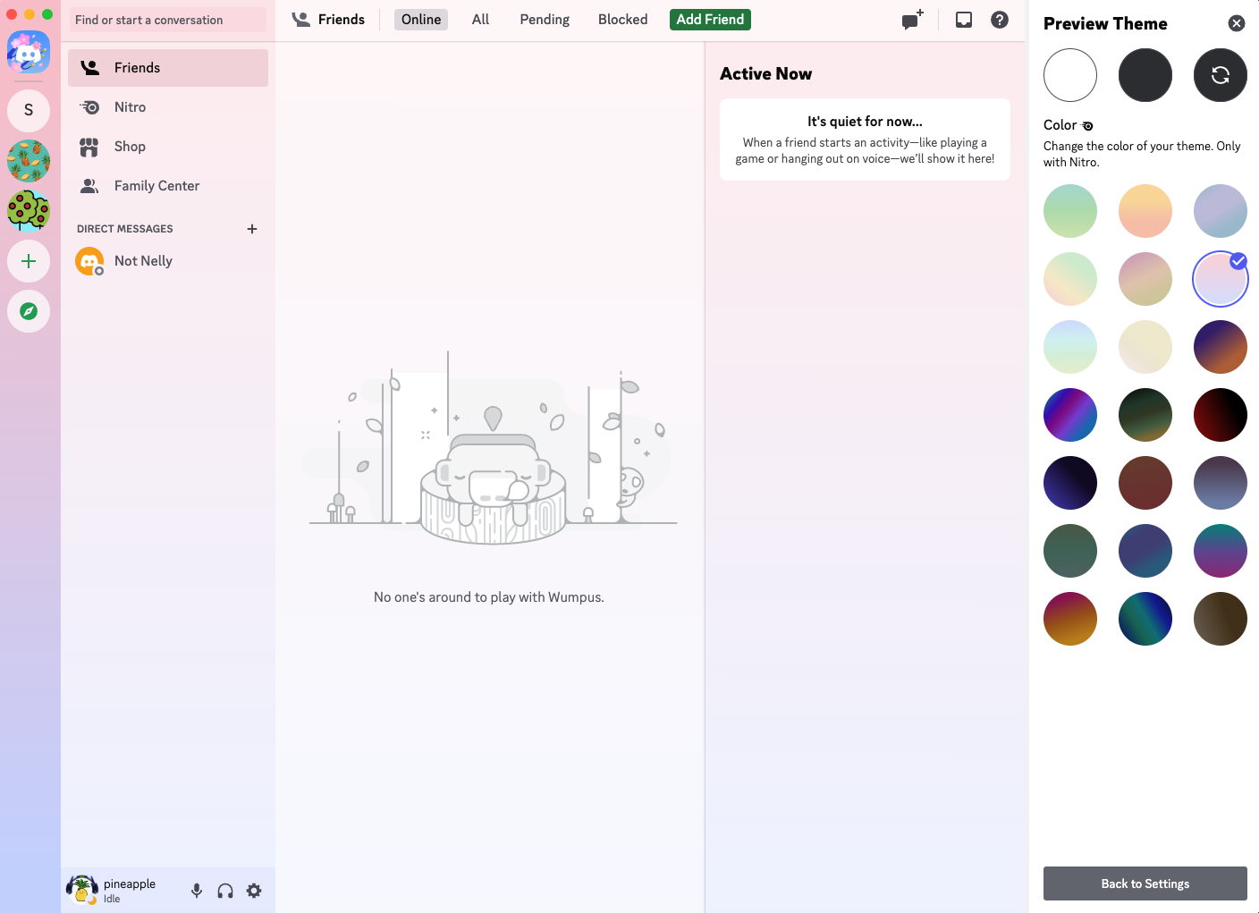This screenshot has height=913, width=1259.
Task: Pick the cream beige swatch
Action: tap(1145, 347)
